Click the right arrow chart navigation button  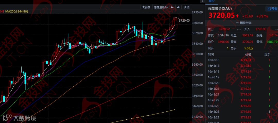(x=179, y=7)
